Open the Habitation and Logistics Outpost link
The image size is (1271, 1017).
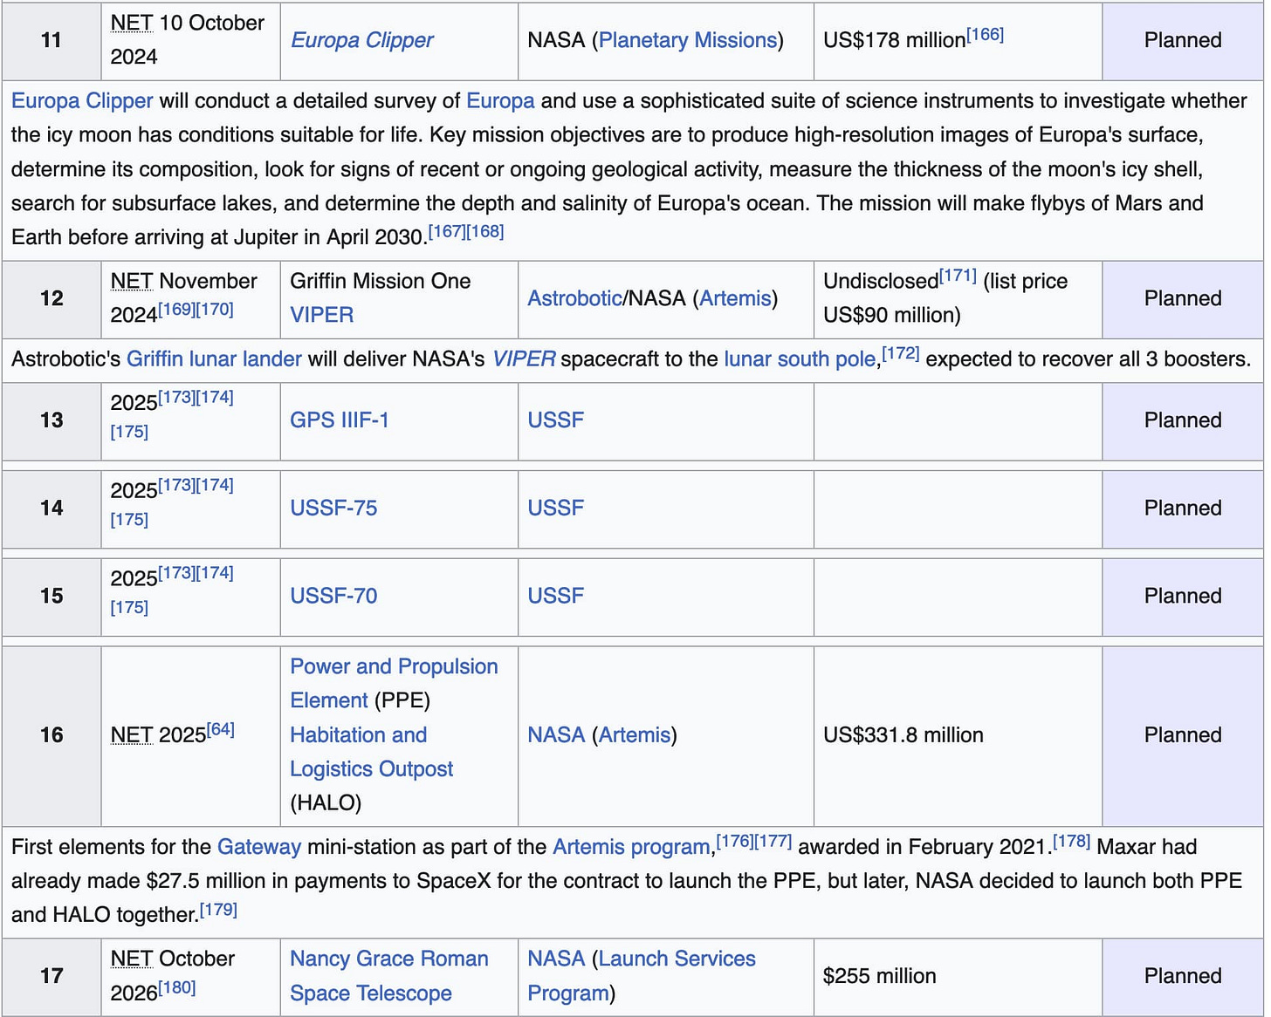click(x=371, y=752)
